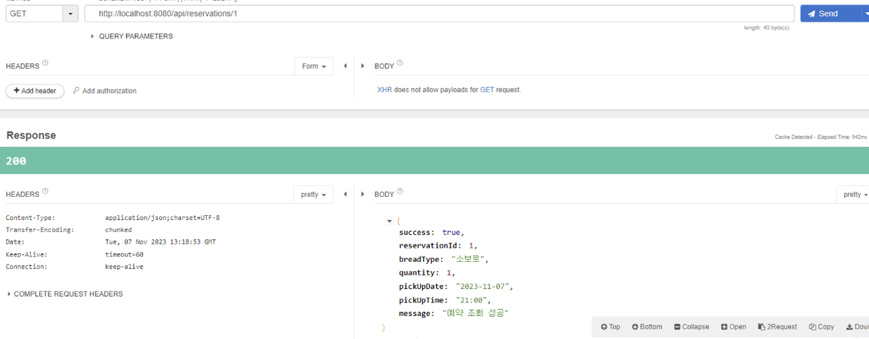Collapse all JSON nodes
Viewport: 869px width, 339px height.
(x=691, y=327)
